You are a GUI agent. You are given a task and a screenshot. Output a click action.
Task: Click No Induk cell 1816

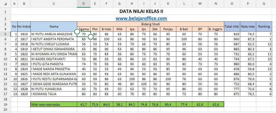[x=24, y=34]
